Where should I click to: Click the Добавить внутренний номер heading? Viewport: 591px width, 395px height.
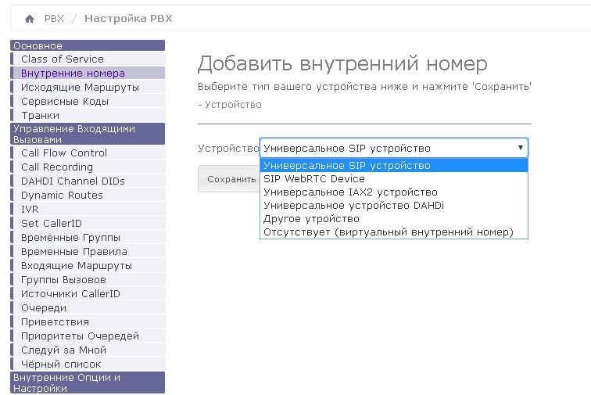(342, 63)
